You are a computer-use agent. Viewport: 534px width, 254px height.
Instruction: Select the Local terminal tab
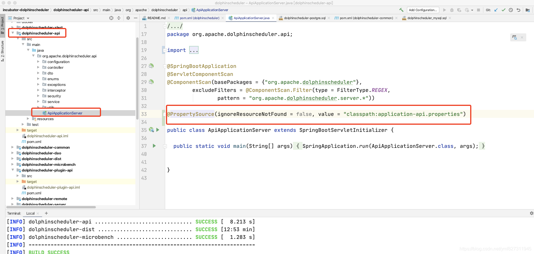[x=30, y=213]
